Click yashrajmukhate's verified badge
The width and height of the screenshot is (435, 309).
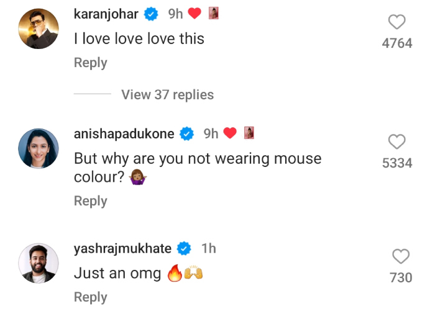(x=184, y=249)
